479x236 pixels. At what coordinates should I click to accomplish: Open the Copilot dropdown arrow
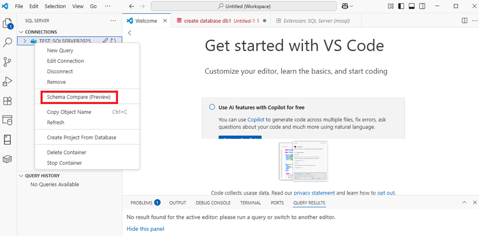click(x=351, y=6)
